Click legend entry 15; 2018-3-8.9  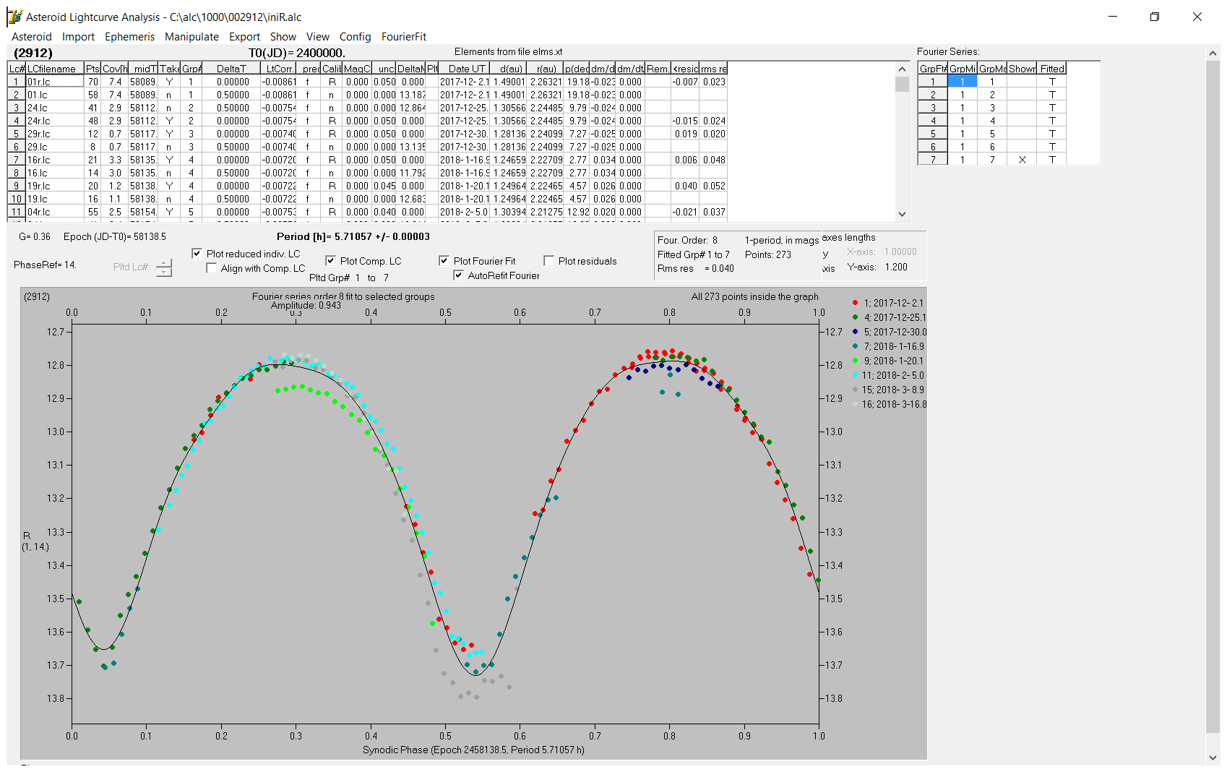pos(893,390)
